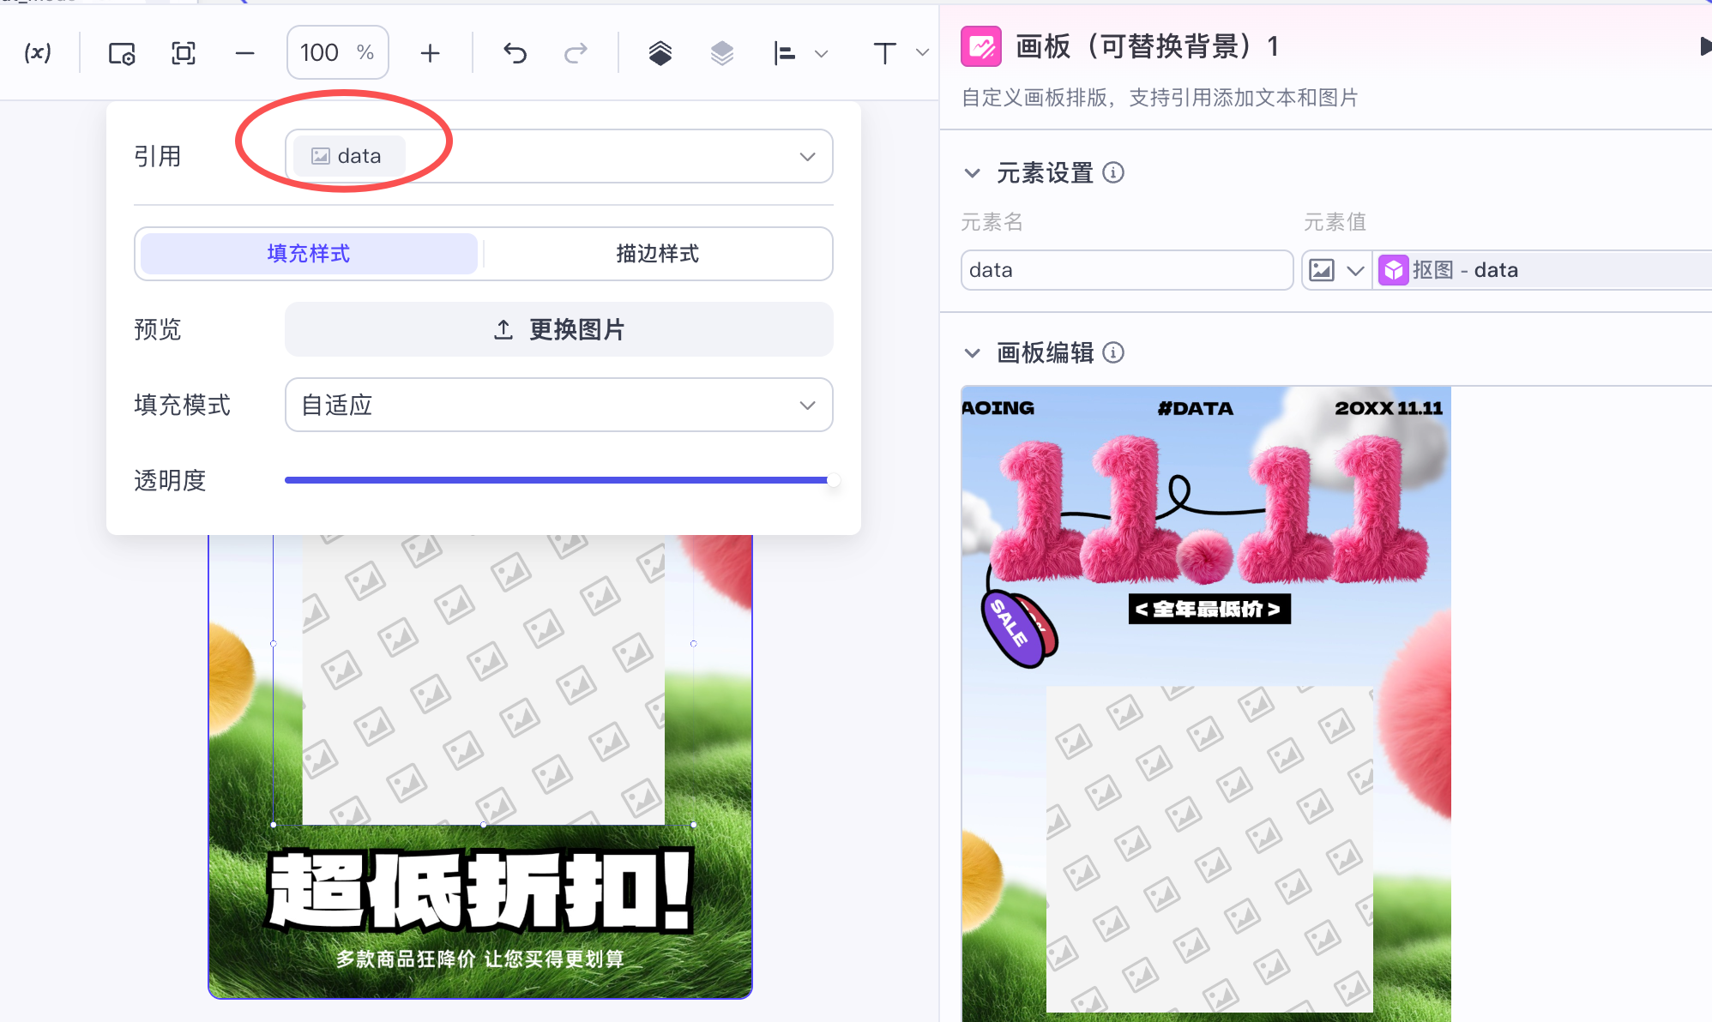Switch to the 描边样式 tab
The image size is (1712, 1022).
tap(657, 254)
